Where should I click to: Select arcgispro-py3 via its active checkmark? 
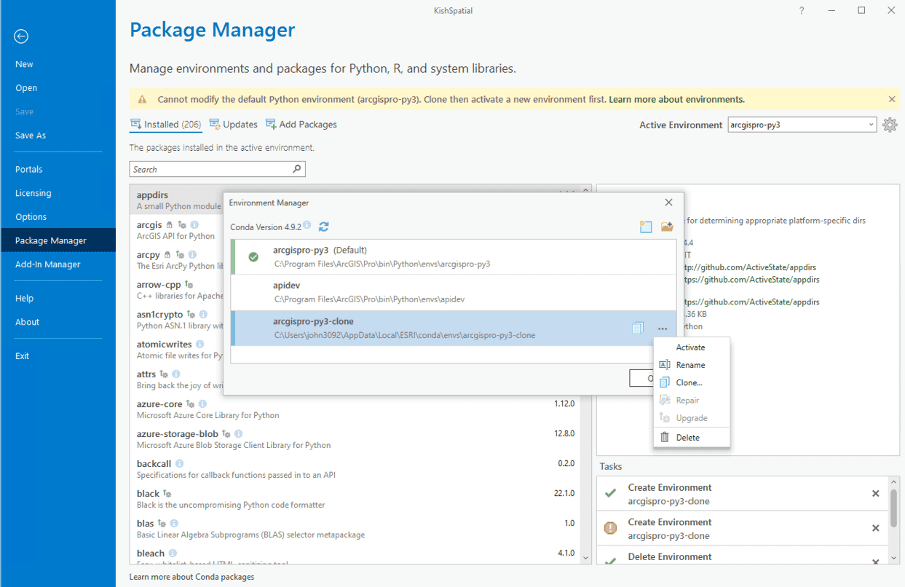pos(252,256)
